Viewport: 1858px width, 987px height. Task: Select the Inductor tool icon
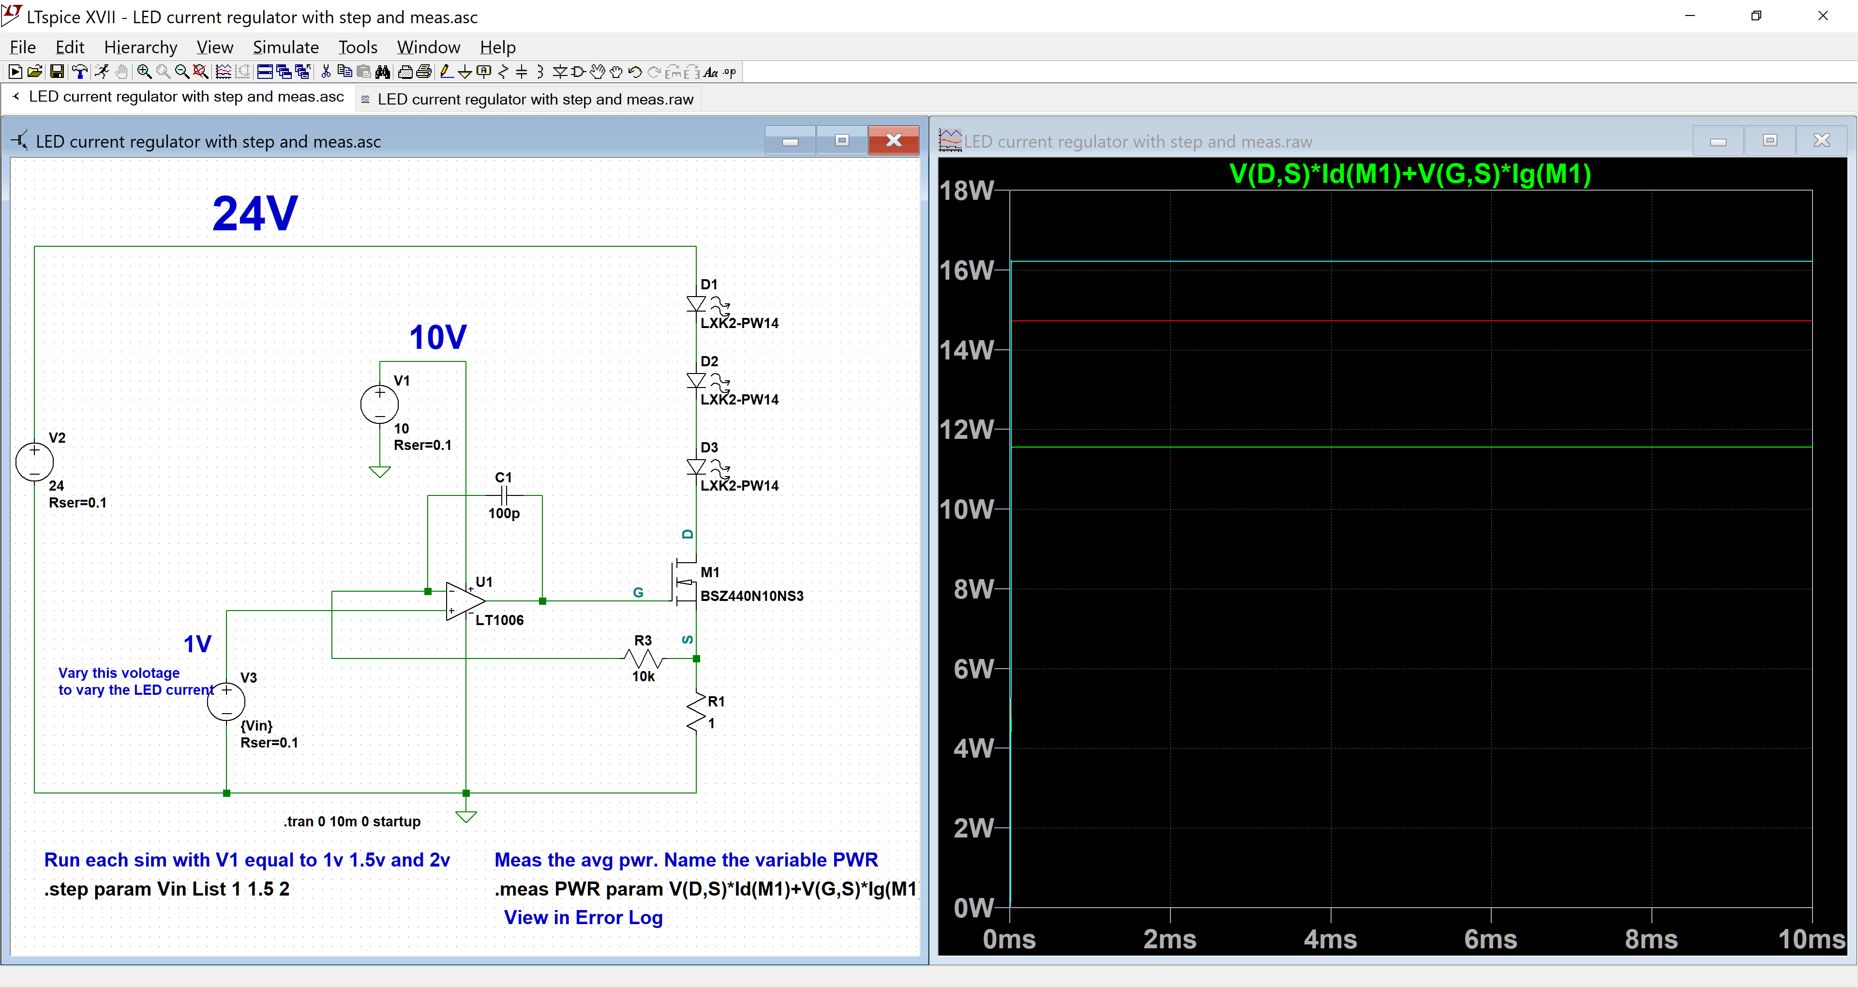coord(539,72)
